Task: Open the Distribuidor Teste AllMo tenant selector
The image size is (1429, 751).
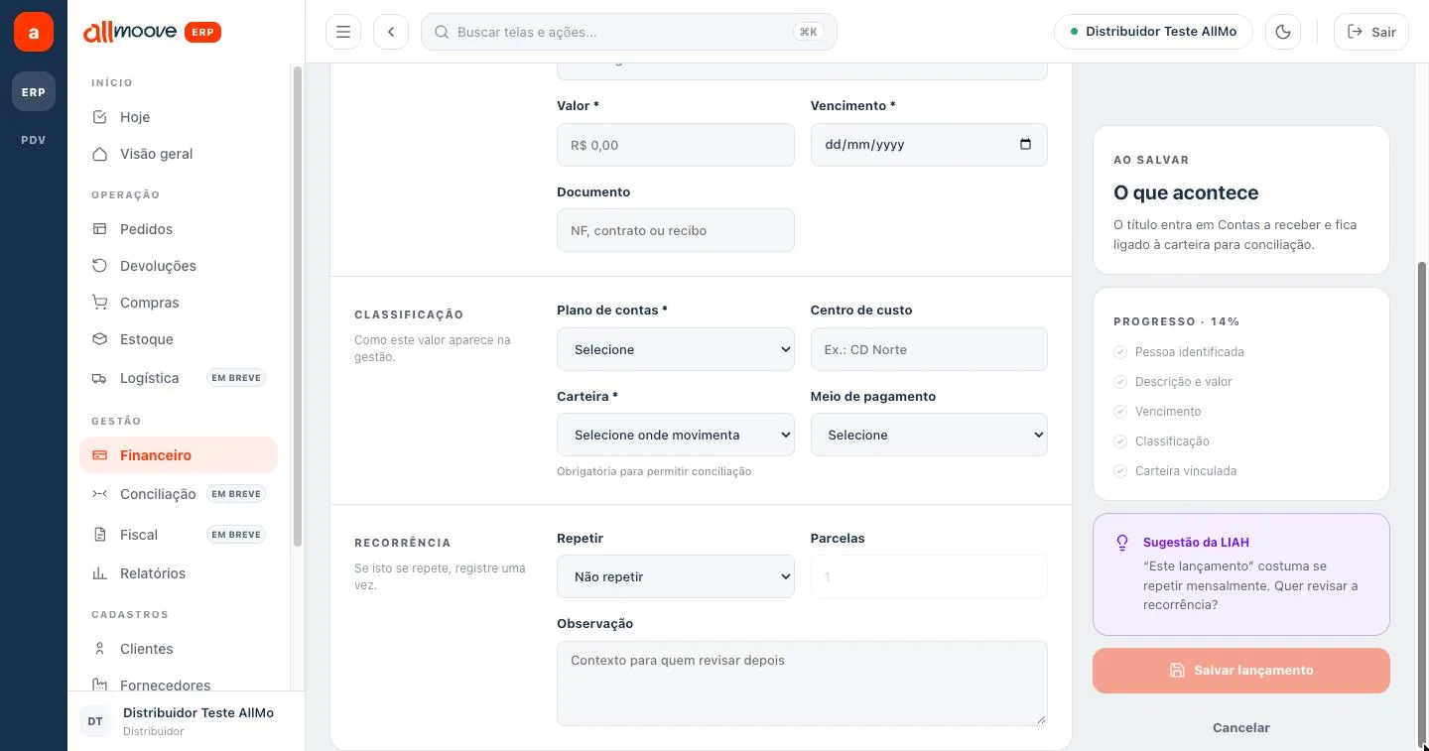Action: pos(1153,32)
